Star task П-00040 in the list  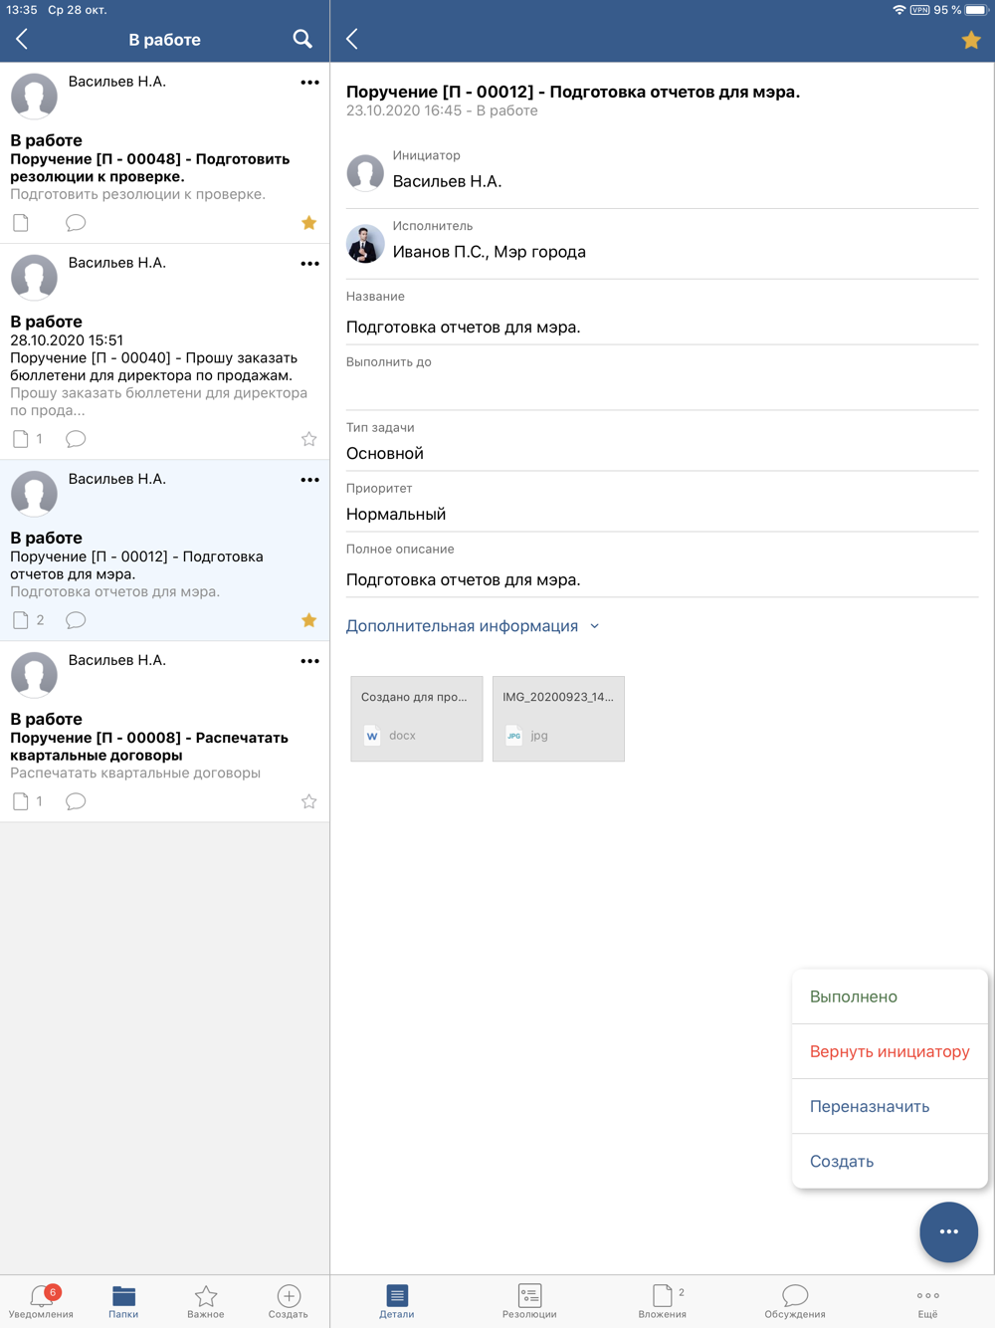pos(308,439)
